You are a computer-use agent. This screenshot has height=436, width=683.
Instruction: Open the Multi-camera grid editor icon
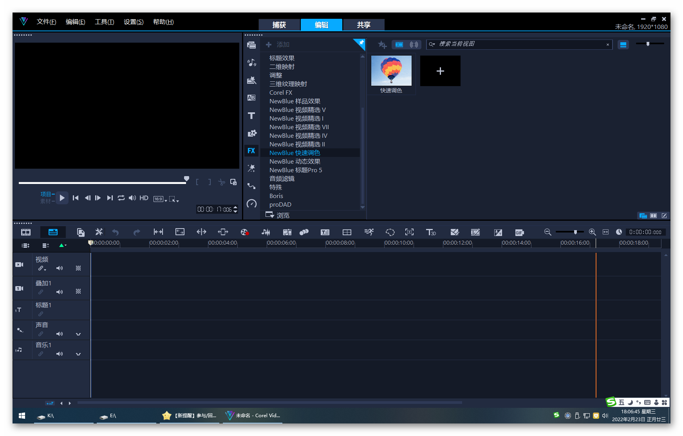(347, 232)
